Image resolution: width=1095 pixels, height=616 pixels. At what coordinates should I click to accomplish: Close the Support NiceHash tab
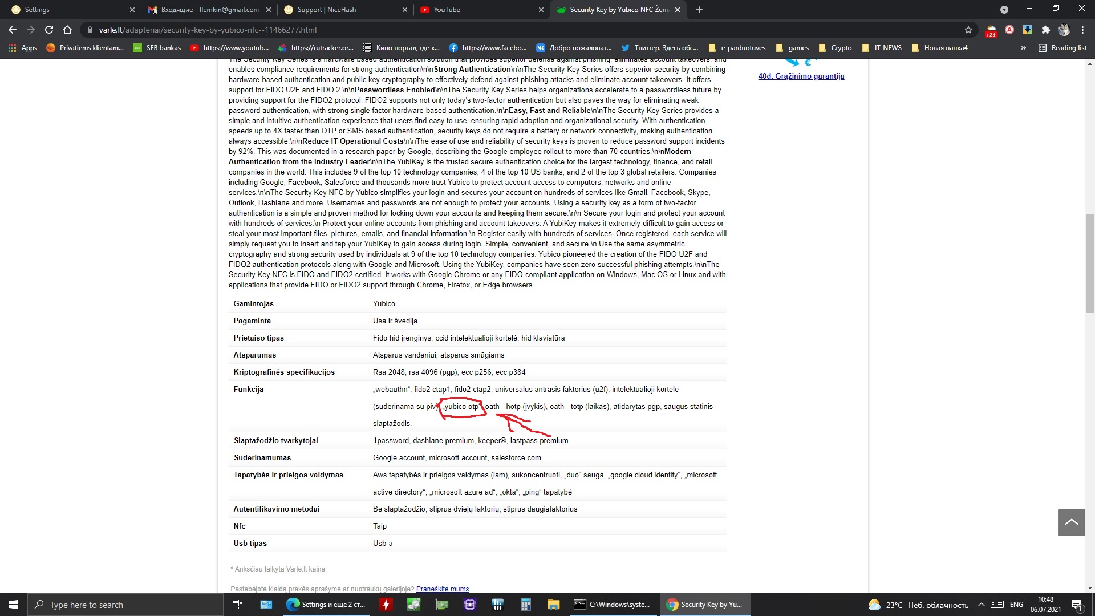tap(405, 10)
